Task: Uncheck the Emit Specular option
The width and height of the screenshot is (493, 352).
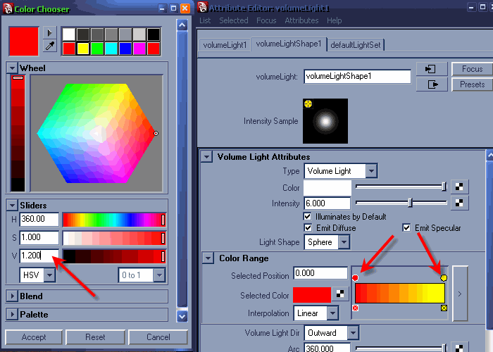Action: [x=406, y=228]
